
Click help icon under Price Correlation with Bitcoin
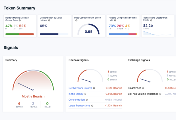coord(76,20)
